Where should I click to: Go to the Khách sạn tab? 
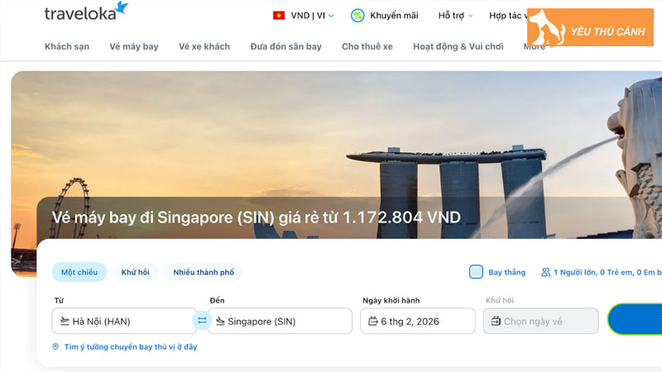click(x=67, y=46)
